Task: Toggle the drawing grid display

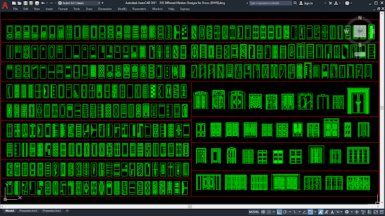Action: tap(263, 212)
